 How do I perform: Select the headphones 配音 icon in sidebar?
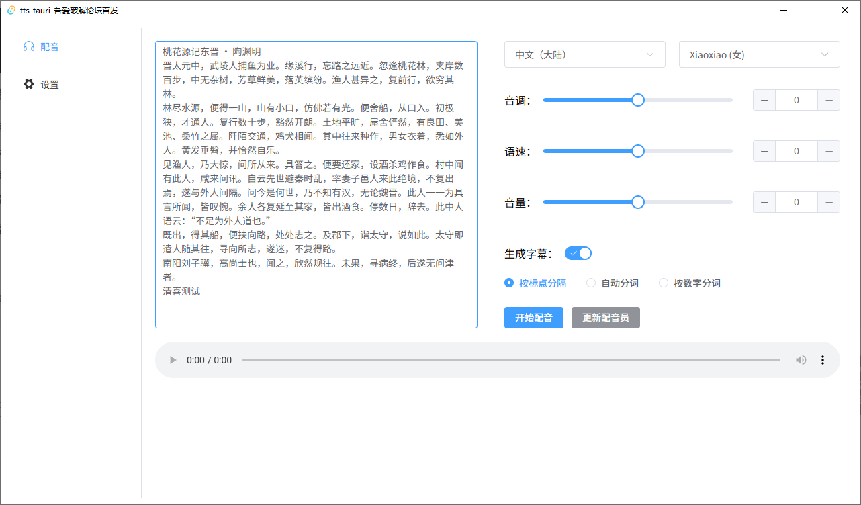(x=28, y=47)
